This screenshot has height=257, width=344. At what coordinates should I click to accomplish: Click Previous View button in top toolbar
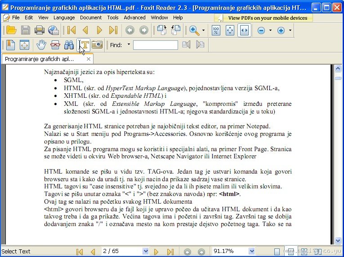point(130,30)
